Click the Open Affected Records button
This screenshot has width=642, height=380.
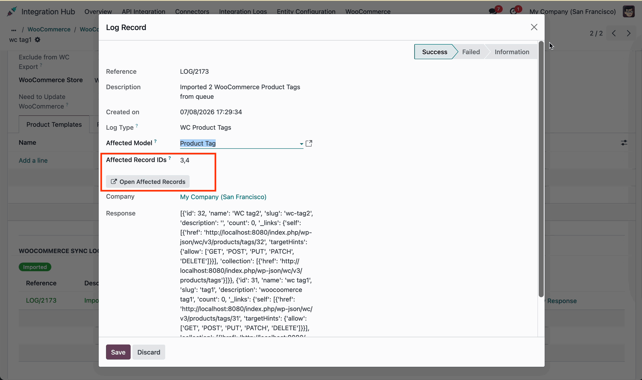click(148, 181)
